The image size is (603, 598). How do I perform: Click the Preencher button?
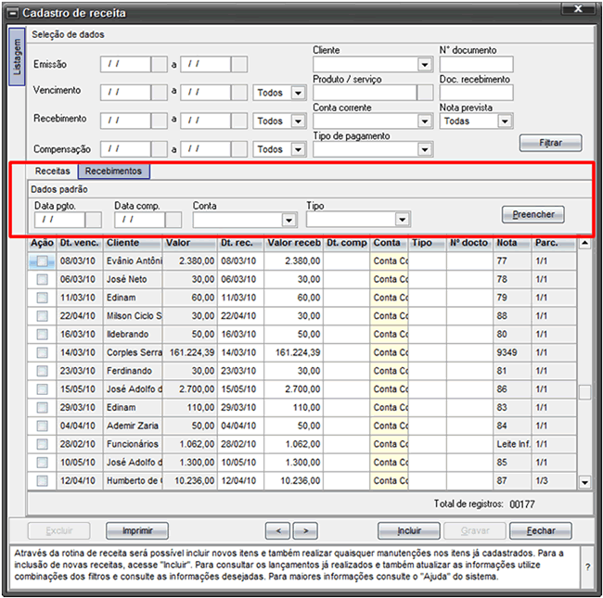click(533, 214)
